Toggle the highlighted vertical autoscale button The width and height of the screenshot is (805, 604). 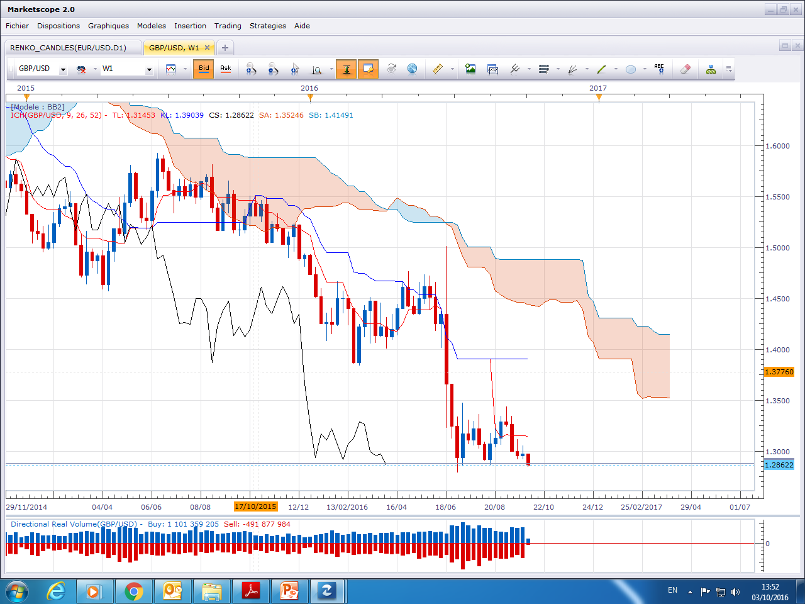346,69
